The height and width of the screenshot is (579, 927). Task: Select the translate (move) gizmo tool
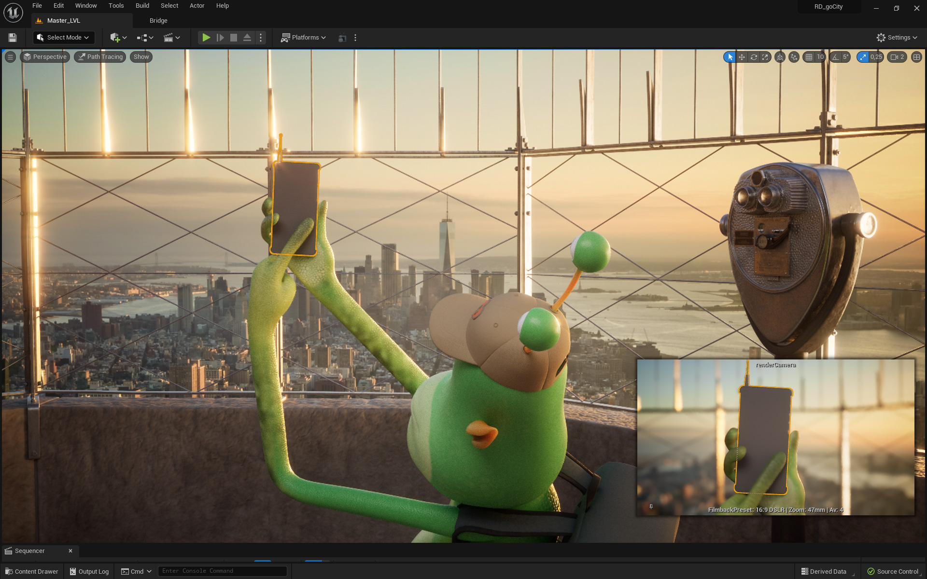742,57
